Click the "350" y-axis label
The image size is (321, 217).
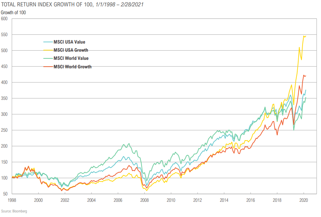[x=4, y=98]
